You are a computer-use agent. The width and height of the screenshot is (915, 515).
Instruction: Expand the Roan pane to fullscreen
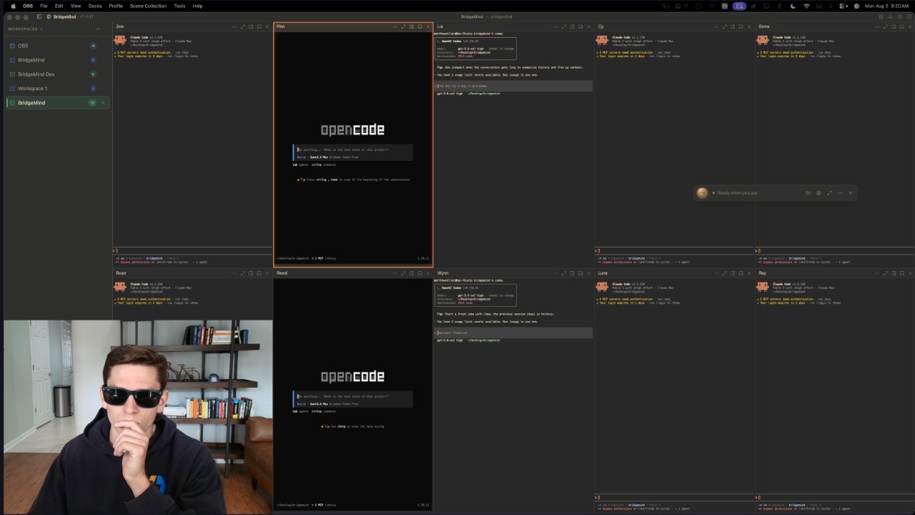pos(243,273)
